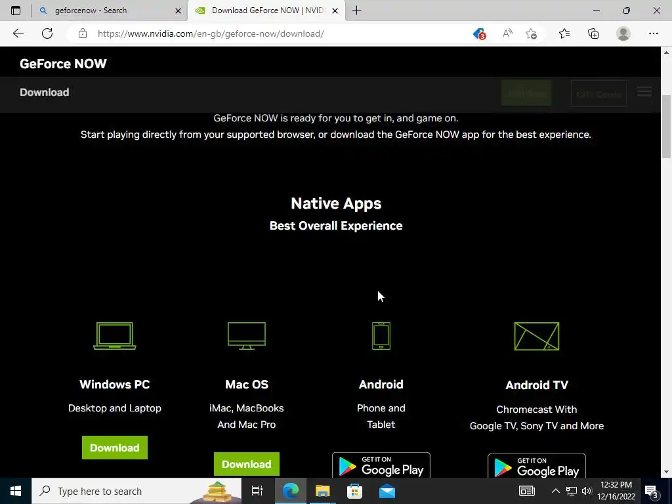
Task: Open Google Play badge under Android
Action: click(x=381, y=465)
